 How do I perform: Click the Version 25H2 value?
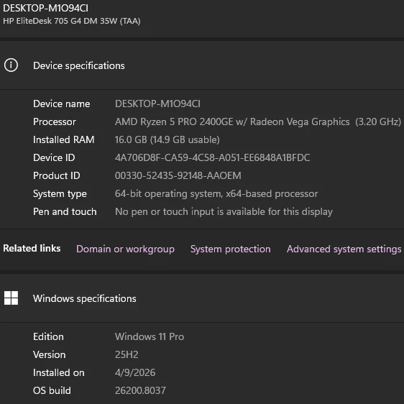click(127, 355)
